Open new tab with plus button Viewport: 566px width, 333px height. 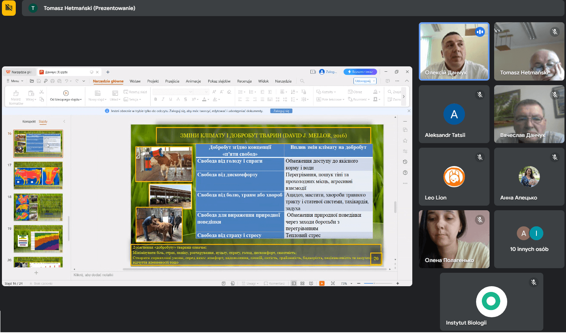pyautogui.click(x=108, y=72)
